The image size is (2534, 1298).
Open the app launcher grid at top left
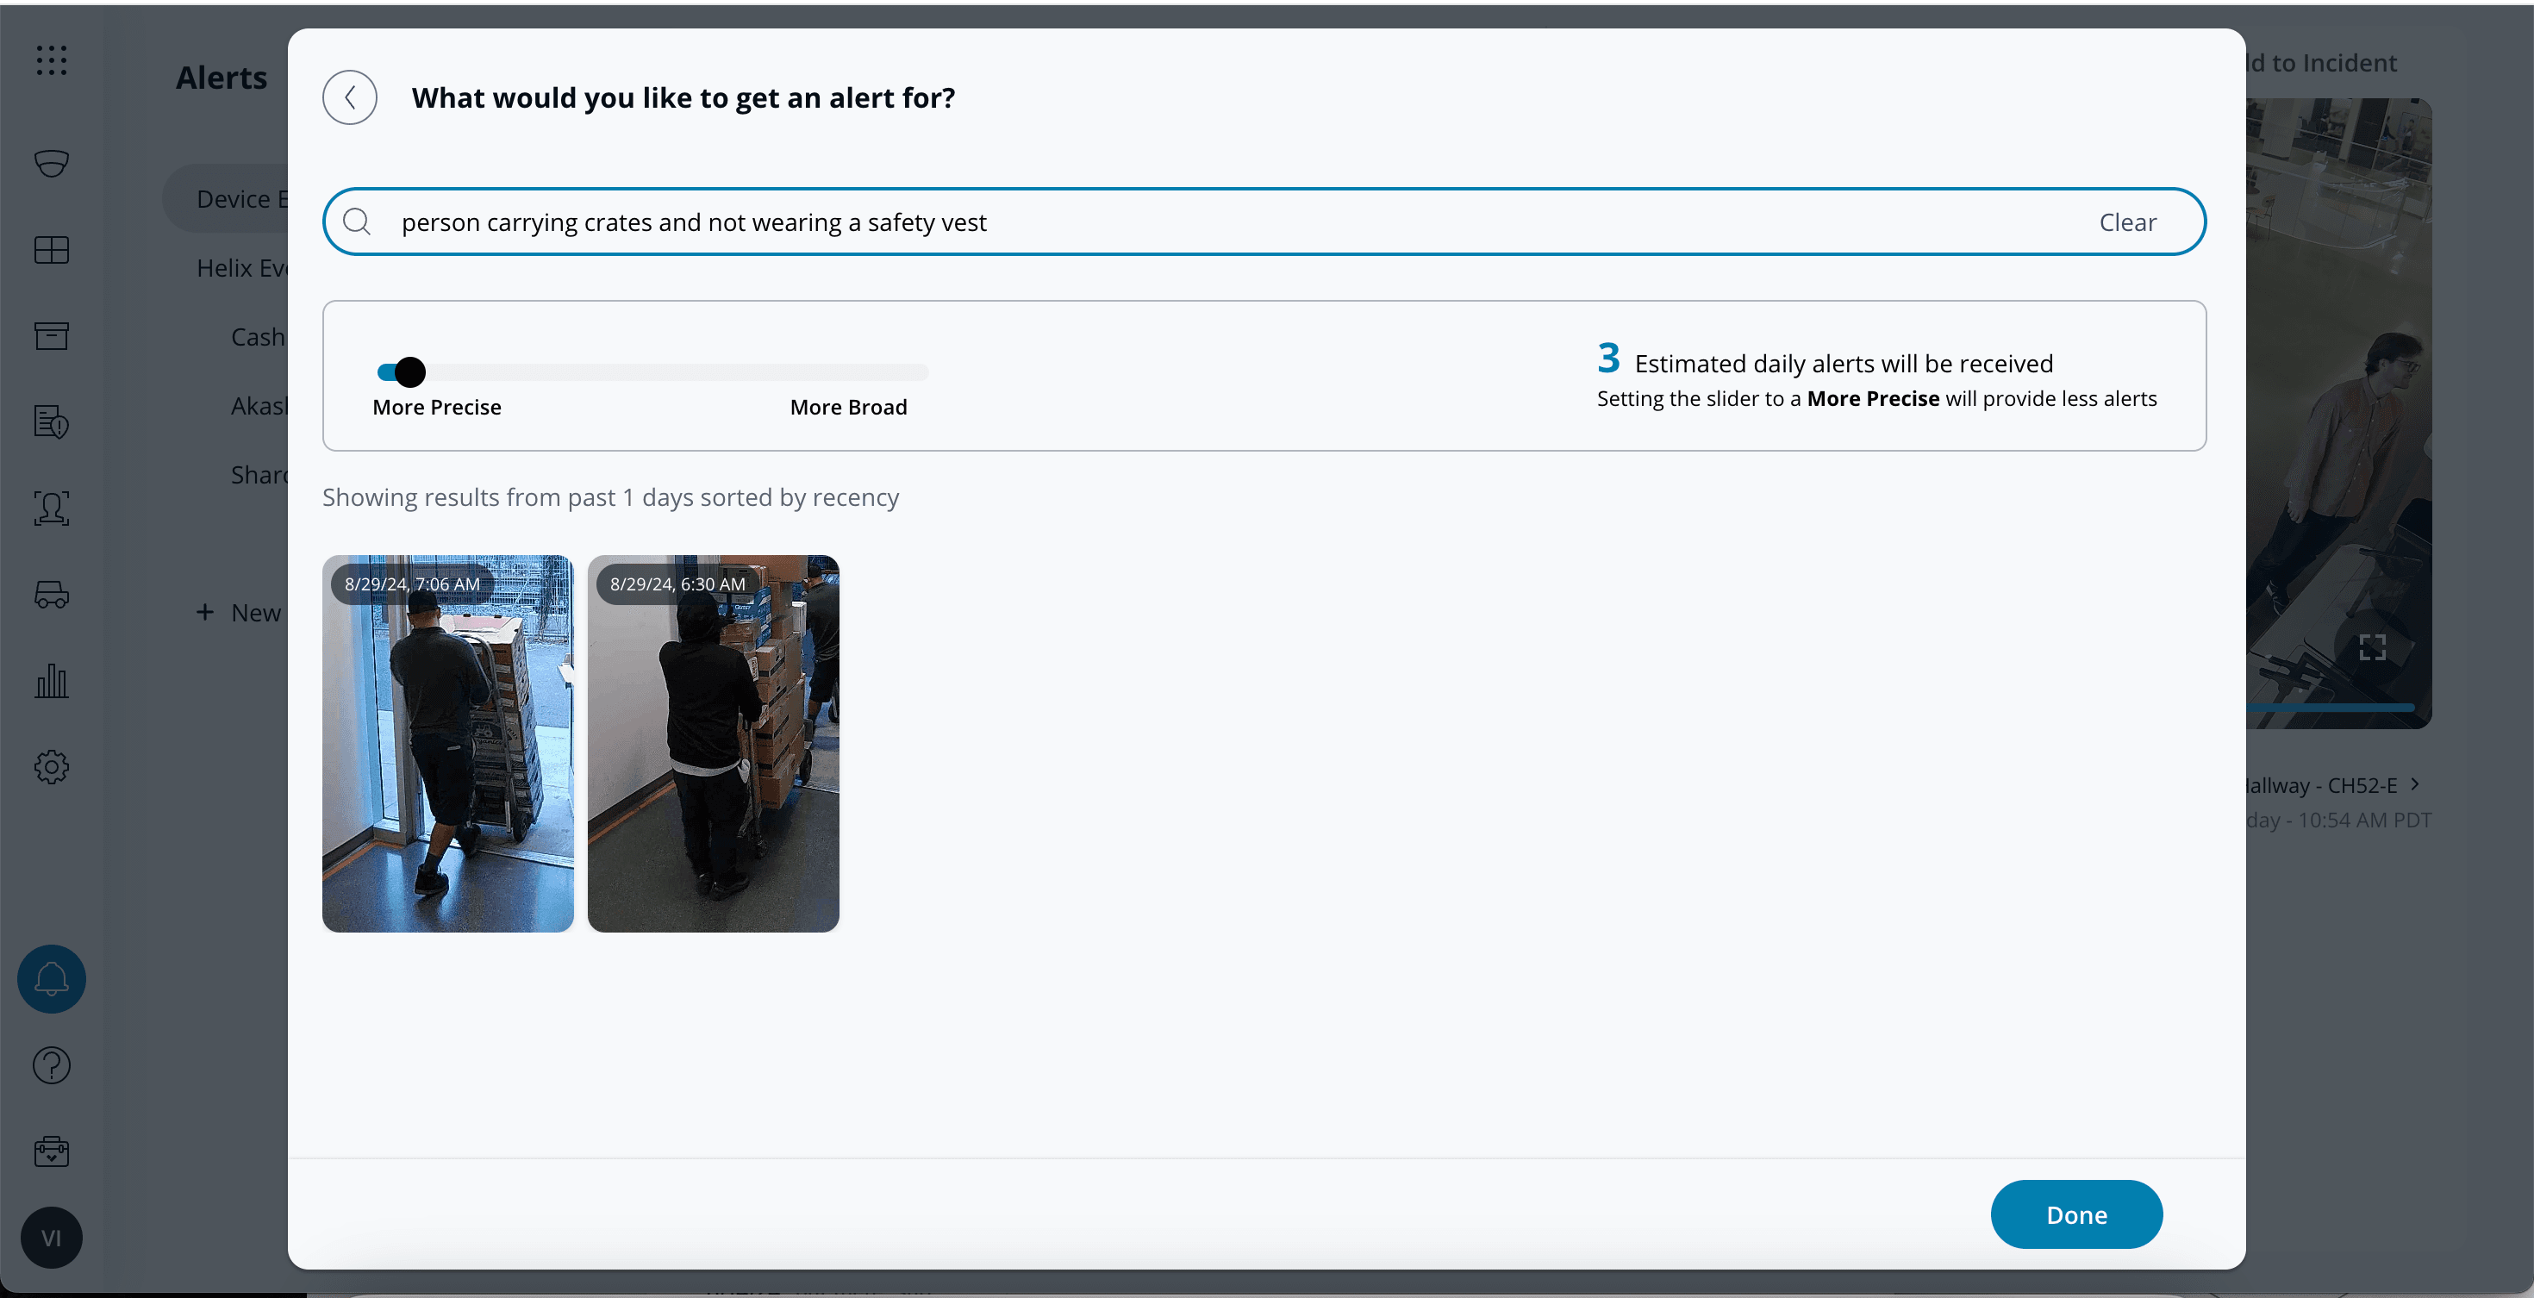pos(51,60)
